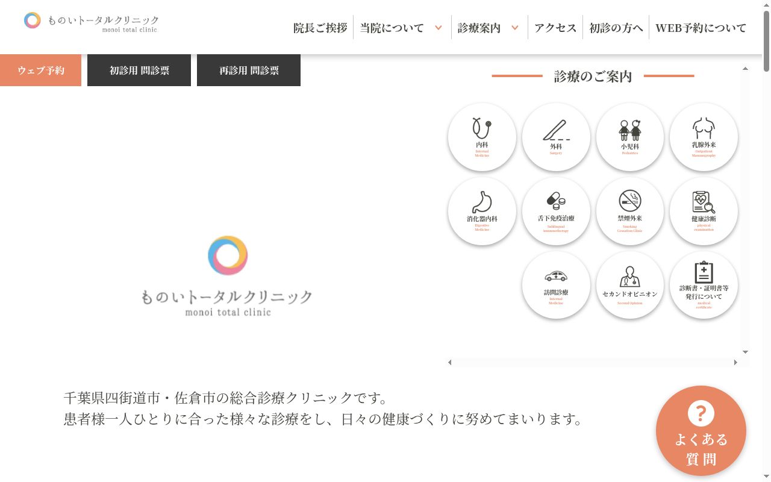Click the 診療のご案内 heading text
This screenshot has height=482, width=771.
593,77
